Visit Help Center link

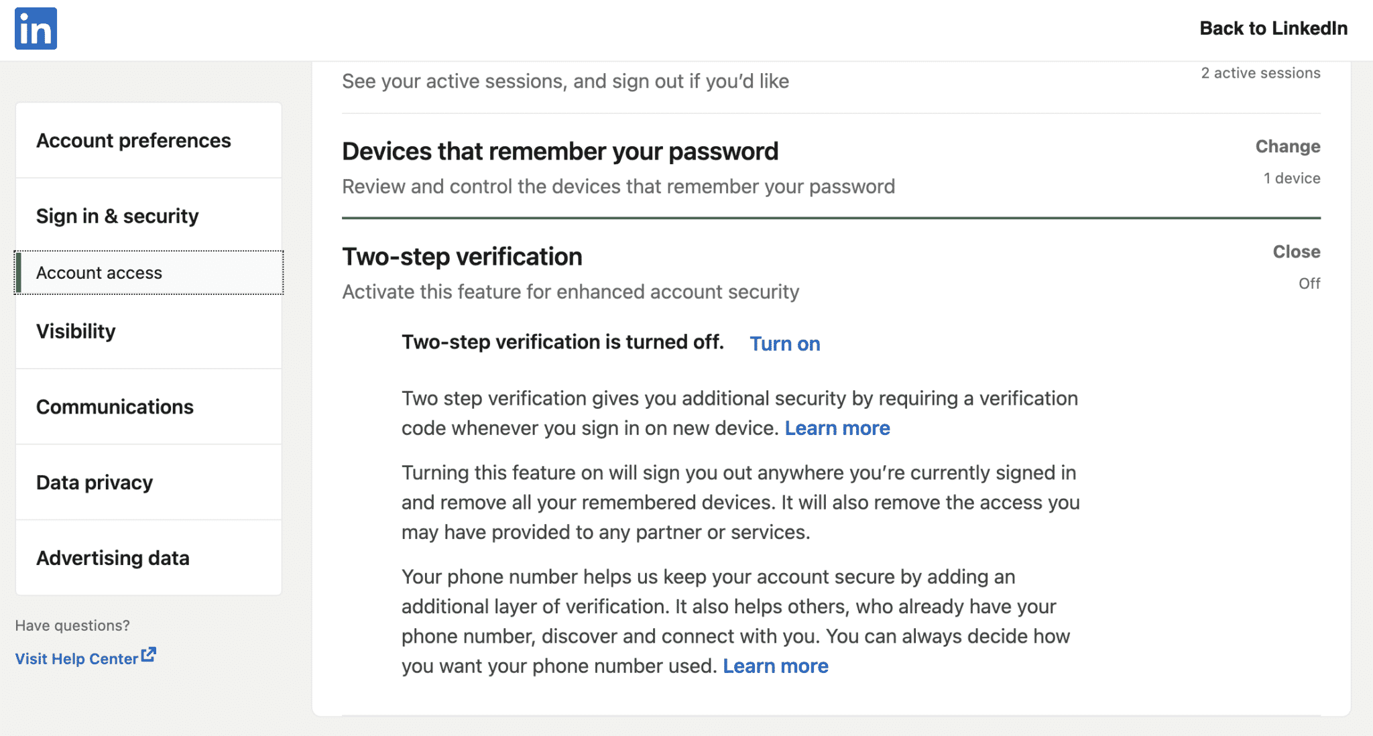[76, 659]
